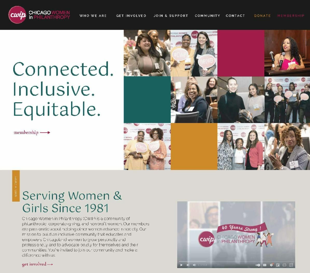This screenshot has width=310, height=273.
Task: Skip to next video
Action: coord(188,265)
